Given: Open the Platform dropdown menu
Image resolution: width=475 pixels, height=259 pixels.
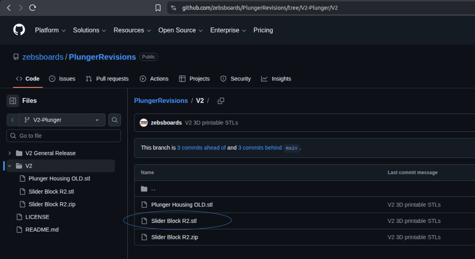Looking at the screenshot, I should (50, 30).
